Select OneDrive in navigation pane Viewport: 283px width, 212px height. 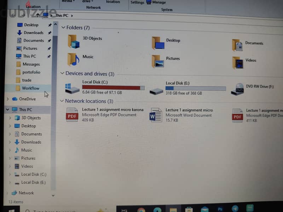click(x=27, y=99)
